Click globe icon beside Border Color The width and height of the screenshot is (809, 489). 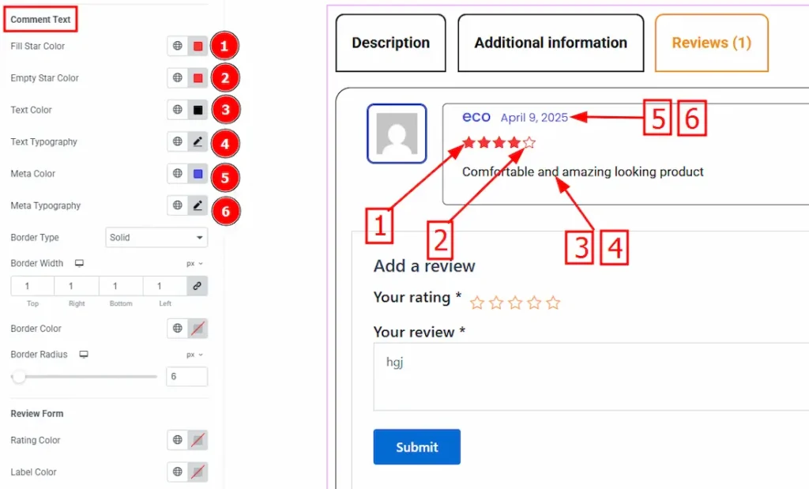178,329
